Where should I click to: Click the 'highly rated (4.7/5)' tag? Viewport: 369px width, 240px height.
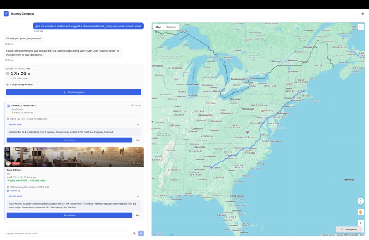click(17, 180)
